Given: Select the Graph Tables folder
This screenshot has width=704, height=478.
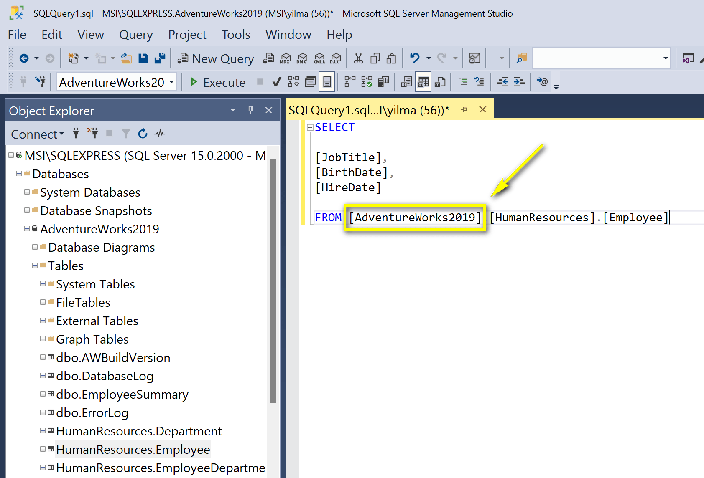Looking at the screenshot, I should pyautogui.click(x=92, y=339).
